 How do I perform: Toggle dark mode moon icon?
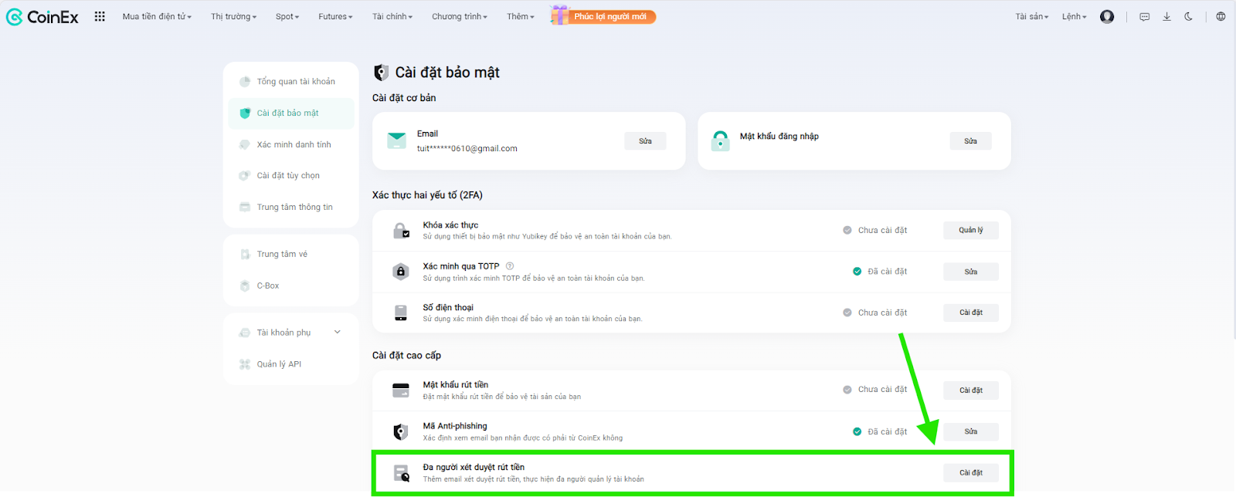tap(1188, 17)
